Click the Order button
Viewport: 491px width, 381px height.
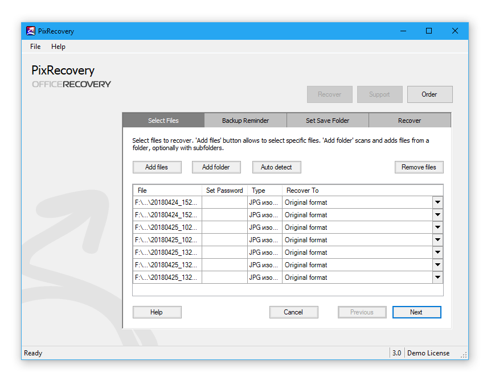tap(429, 94)
